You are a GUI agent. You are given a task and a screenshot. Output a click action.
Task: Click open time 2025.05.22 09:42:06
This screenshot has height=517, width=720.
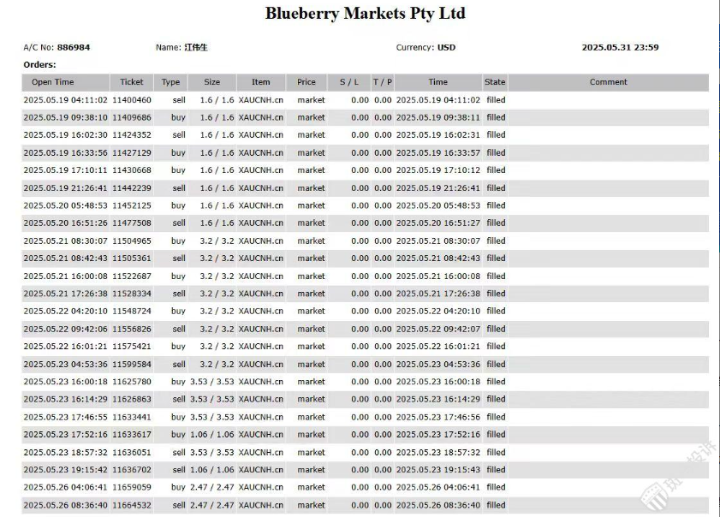point(66,330)
